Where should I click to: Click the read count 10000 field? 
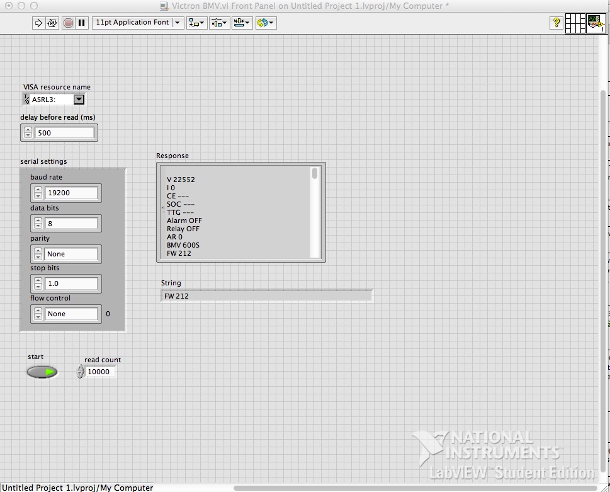[100, 372]
